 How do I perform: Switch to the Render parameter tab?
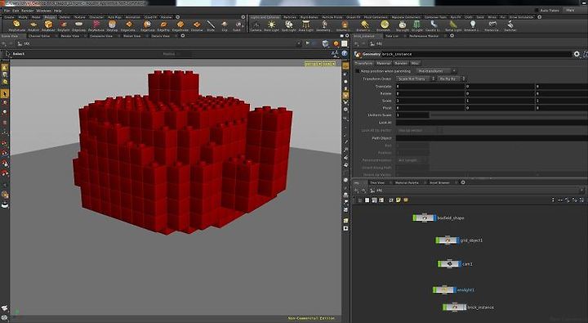pos(401,63)
